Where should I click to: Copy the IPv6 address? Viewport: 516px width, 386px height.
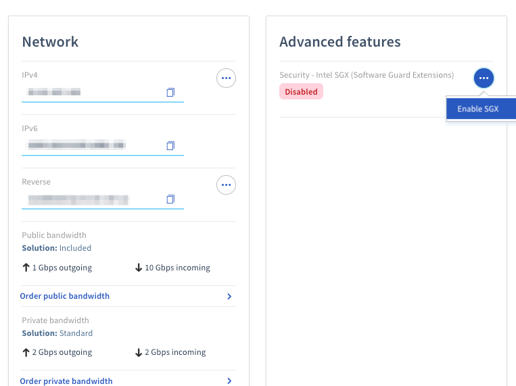(x=170, y=145)
